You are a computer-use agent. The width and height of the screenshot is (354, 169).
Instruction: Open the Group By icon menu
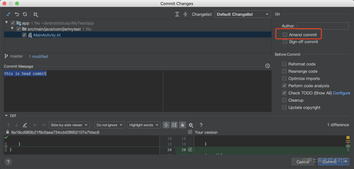35,14
